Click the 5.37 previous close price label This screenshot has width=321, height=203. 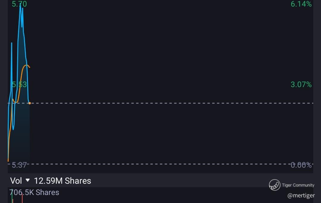click(19, 165)
